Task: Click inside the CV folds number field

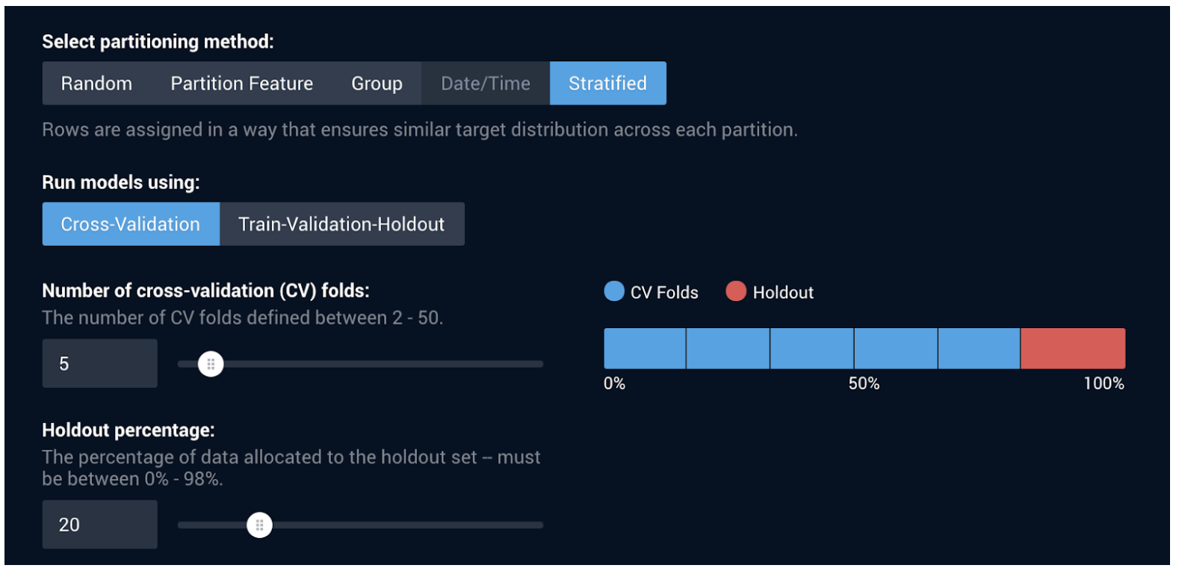Action: (99, 363)
